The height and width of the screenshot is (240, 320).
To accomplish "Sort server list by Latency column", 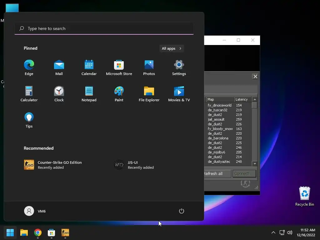I will pos(243,99).
